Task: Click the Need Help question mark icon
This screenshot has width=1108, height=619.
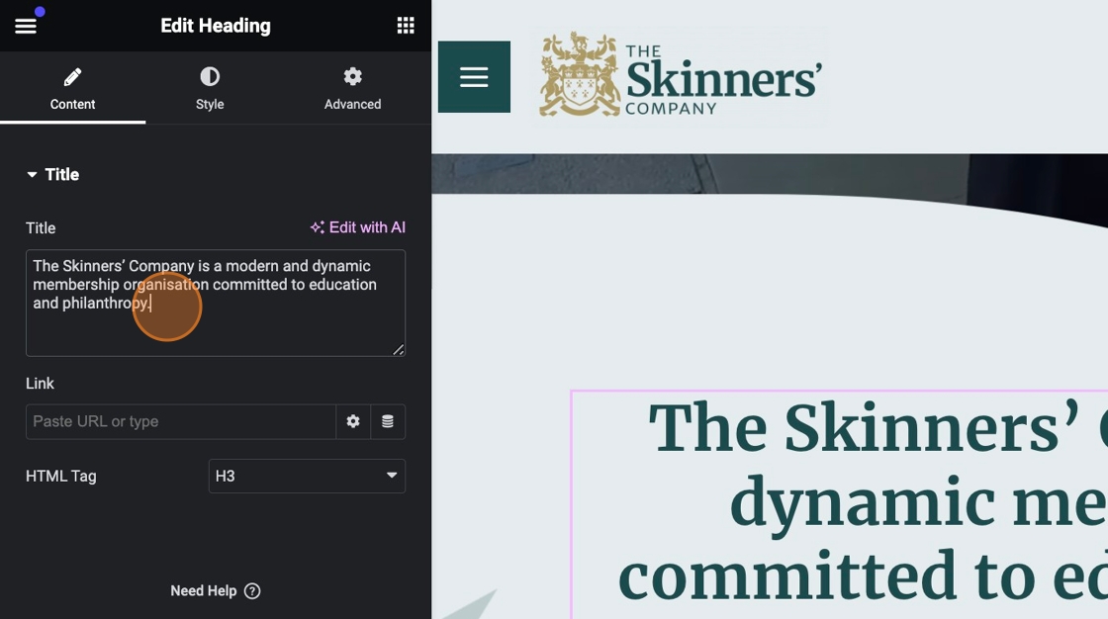Action: 252,590
